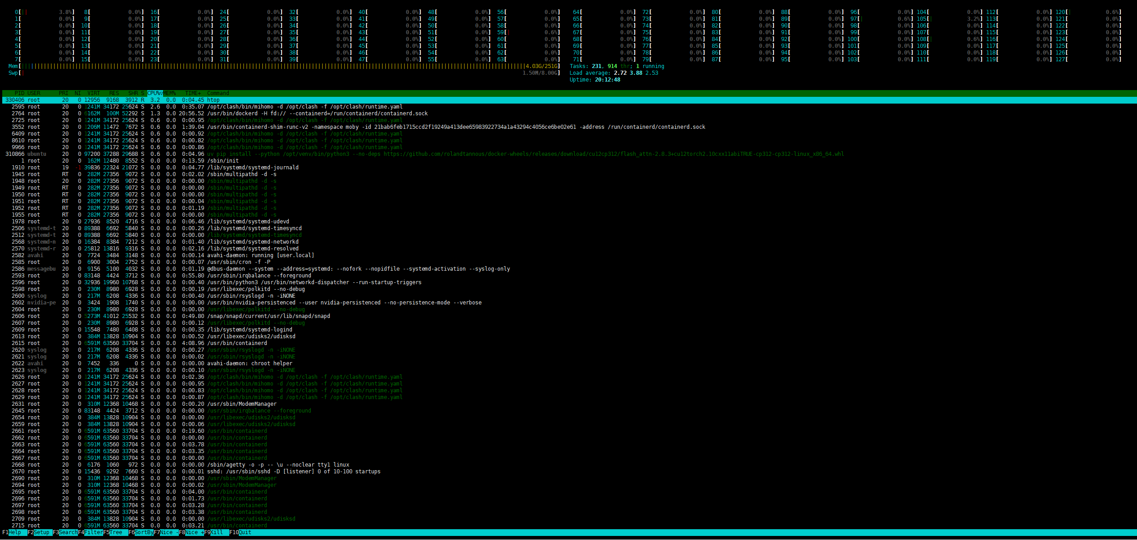Screen dimensions: 1137x540
Task: Select udisksd row with PID 2613
Action: coord(568,336)
